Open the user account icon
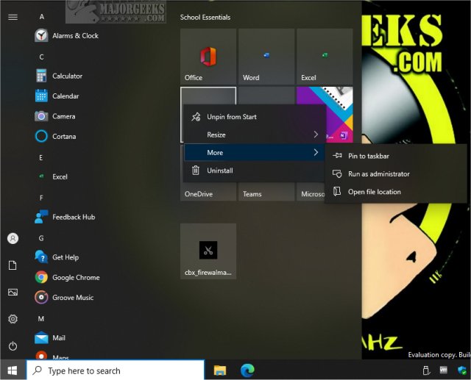 [x=13, y=238]
